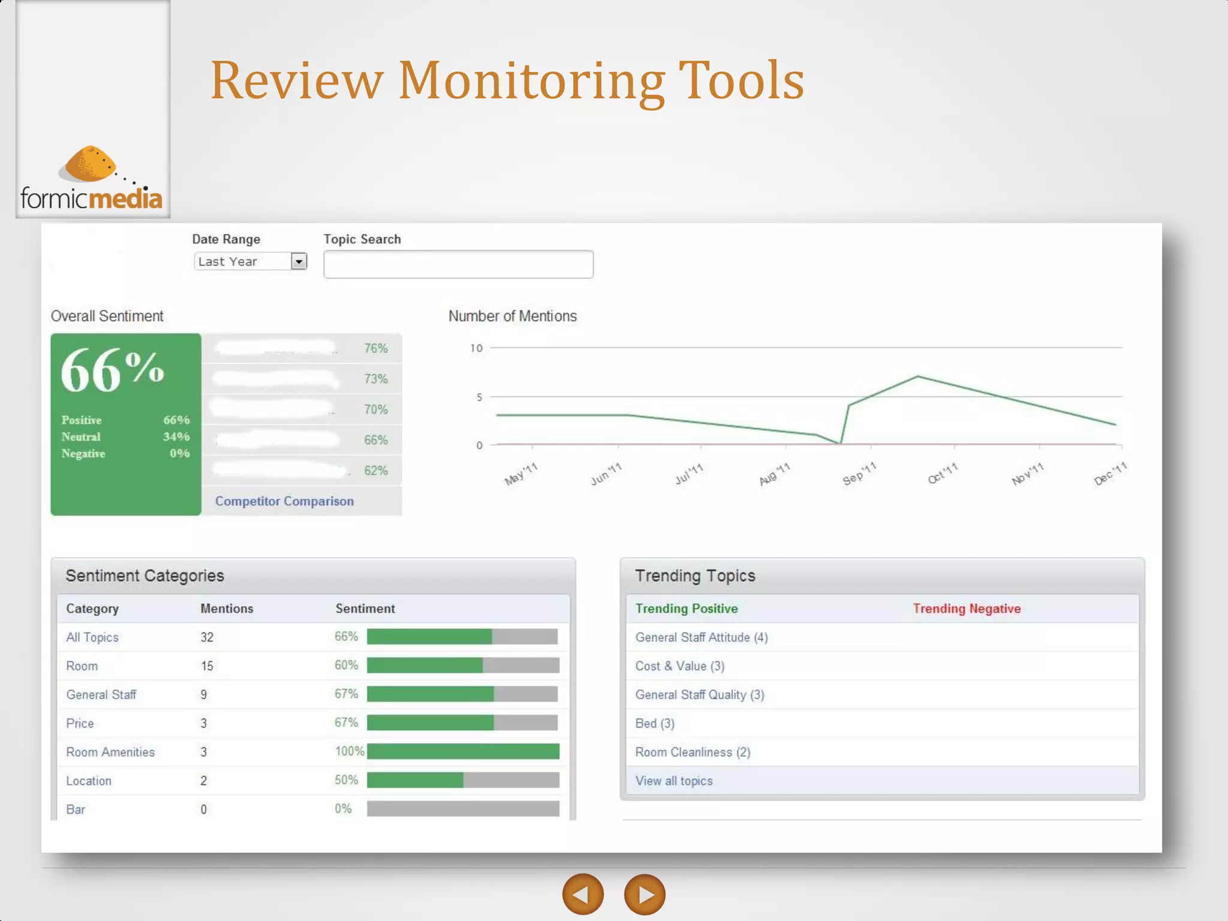Open the Date Range Last Year dropdown

point(251,261)
